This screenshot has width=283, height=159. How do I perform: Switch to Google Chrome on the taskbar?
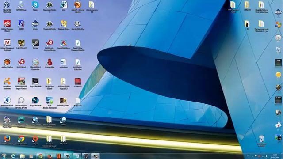[x=40, y=156]
